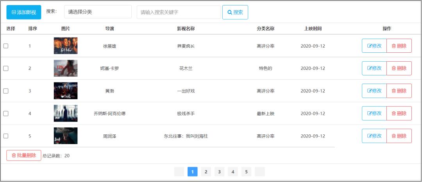Click the previous page pagination arrow
This screenshot has width=422, height=182.
[x=179, y=171]
